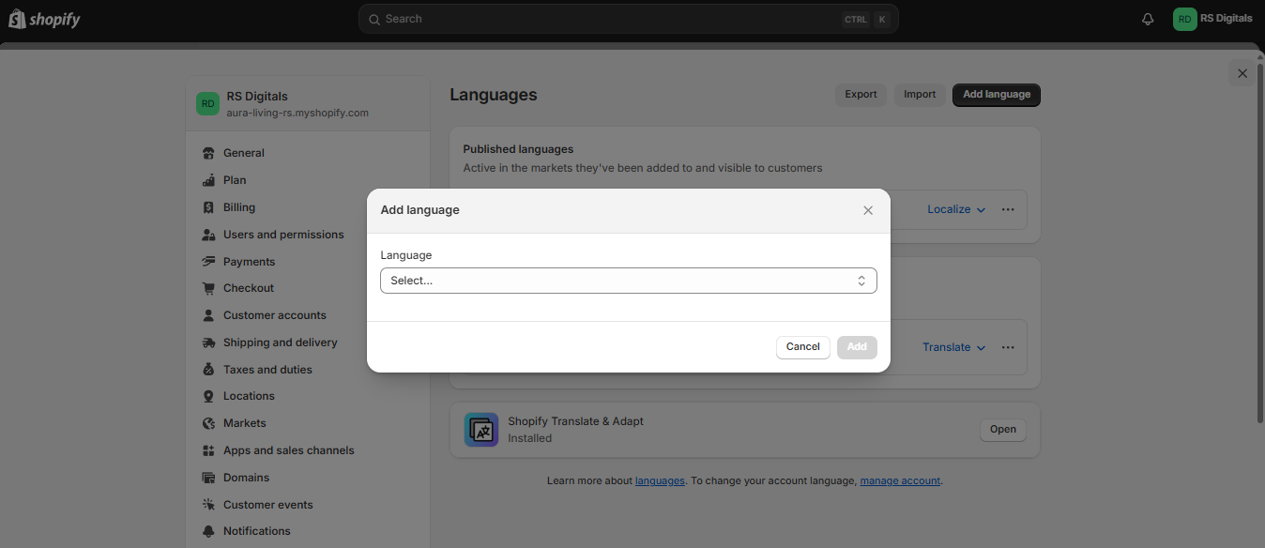Click the Add language button in the header
Viewport: 1265px width, 548px height.
(x=997, y=95)
